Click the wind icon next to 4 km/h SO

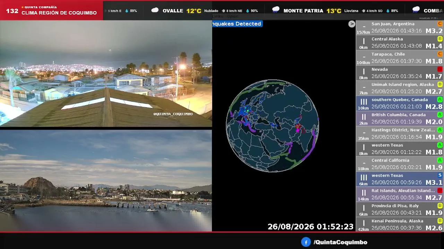[364, 11]
